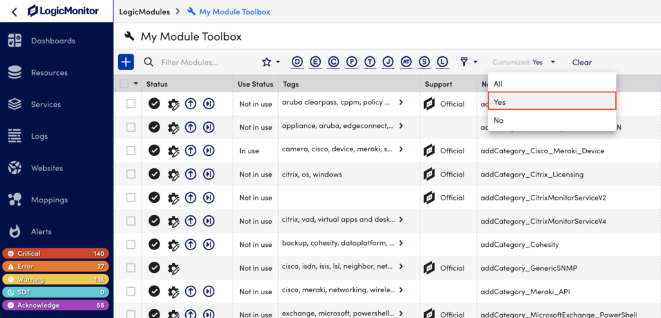Choose All in Customized dropdown
The height and width of the screenshot is (318, 661).
[x=552, y=84]
